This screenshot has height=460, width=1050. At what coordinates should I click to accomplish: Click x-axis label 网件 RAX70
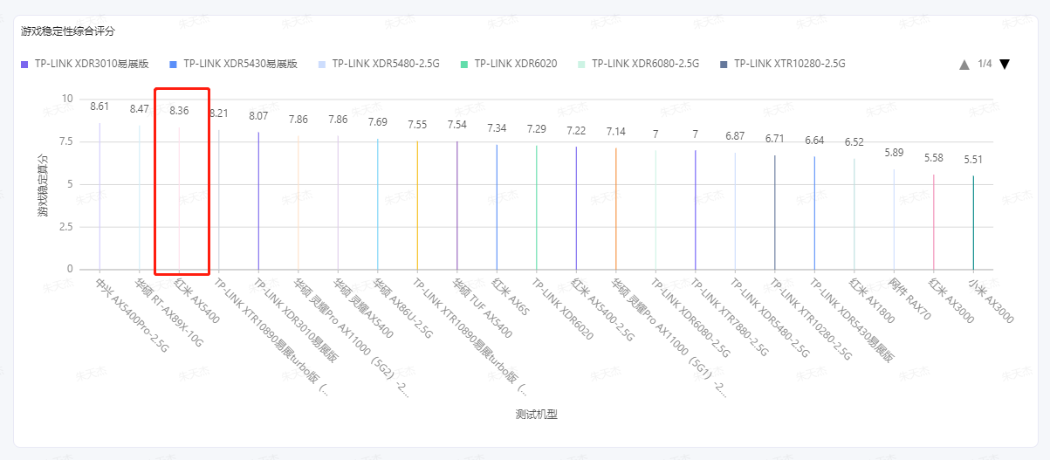point(909,298)
